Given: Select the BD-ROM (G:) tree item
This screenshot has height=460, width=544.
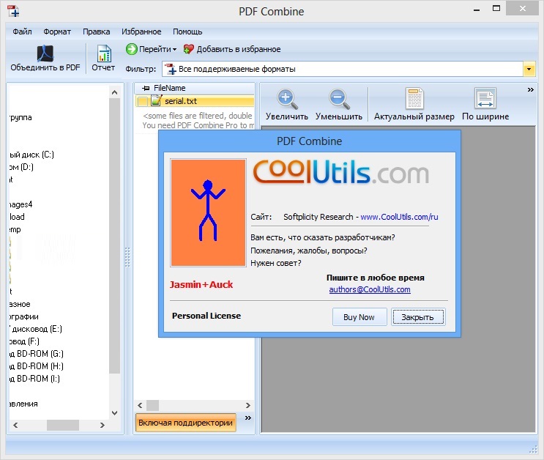Looking at the screenshot, I should tap(37, 354).
